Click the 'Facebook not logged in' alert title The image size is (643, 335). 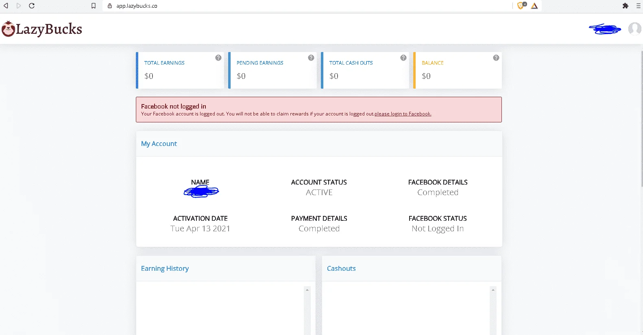click(174, 107)
